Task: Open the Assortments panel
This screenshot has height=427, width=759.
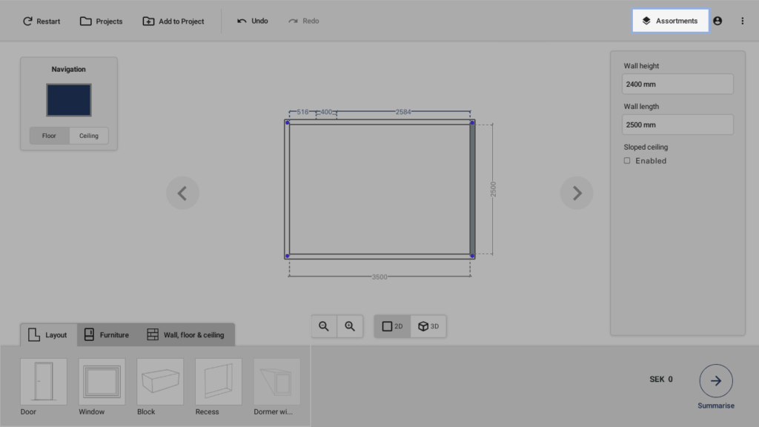Action: point(670,21)
